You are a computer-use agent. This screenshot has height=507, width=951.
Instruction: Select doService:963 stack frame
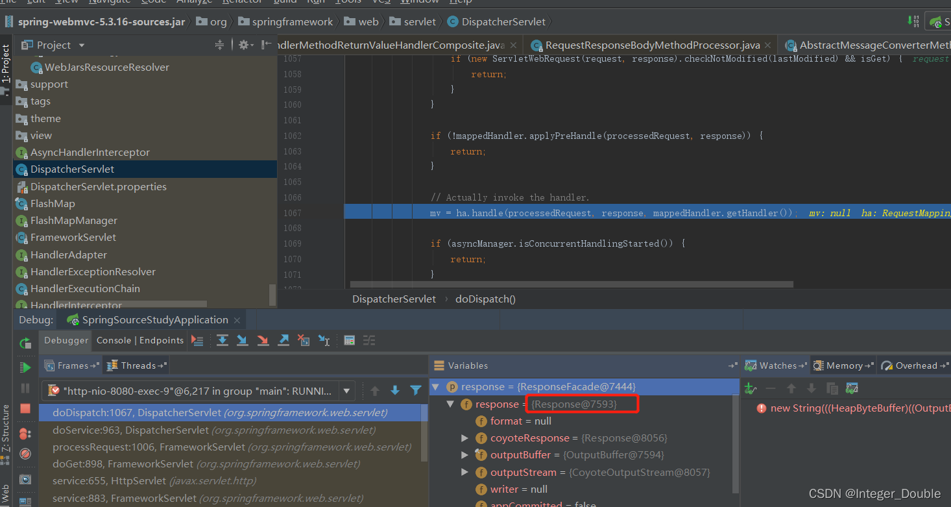pyautogui.click(x=213, y=430)
